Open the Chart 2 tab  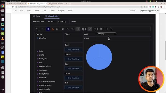[51, 22]
